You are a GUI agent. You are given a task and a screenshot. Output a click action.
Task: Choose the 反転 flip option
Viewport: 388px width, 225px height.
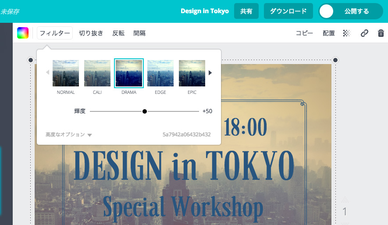point(118,33)
